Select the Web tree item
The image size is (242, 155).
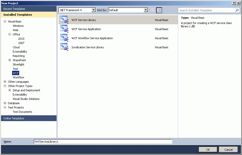click(15, 30)
